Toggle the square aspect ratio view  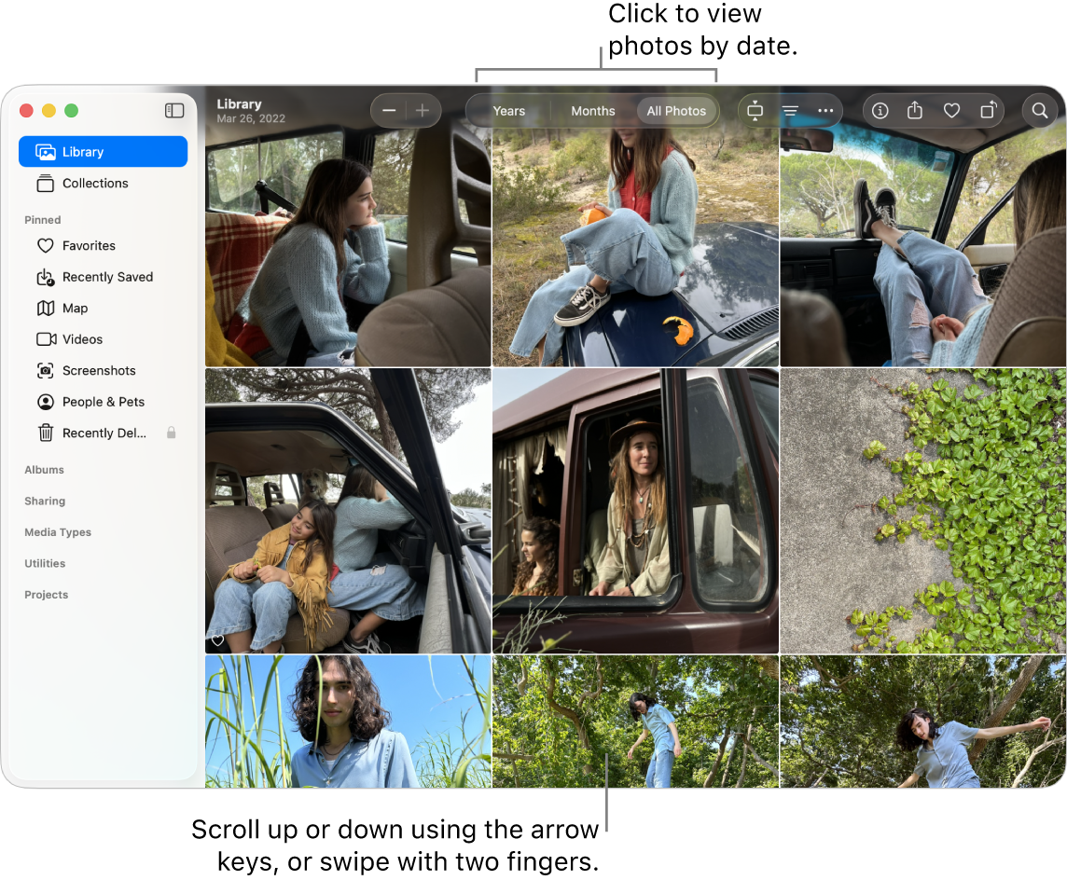pos(755,110)
